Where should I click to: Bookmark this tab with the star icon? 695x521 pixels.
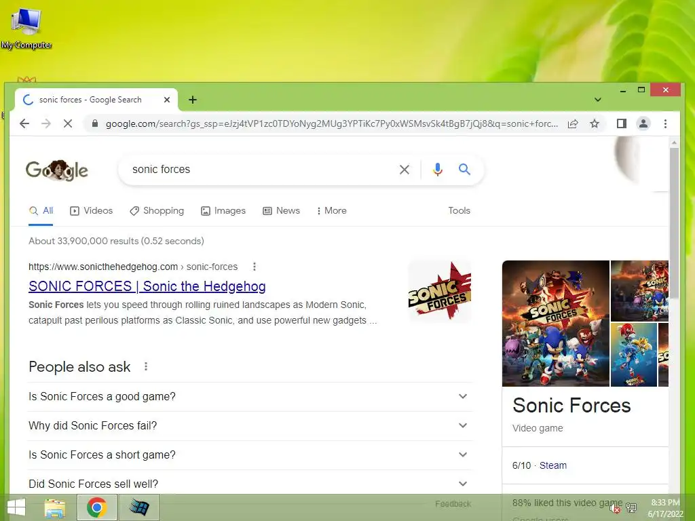coord(595,123)
